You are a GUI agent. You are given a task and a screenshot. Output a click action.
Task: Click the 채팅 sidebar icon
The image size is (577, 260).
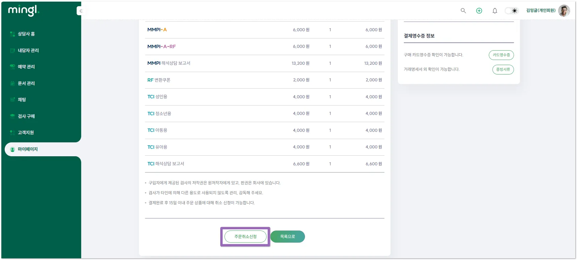[12, 100]
